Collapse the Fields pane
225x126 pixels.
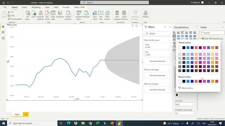223,27
